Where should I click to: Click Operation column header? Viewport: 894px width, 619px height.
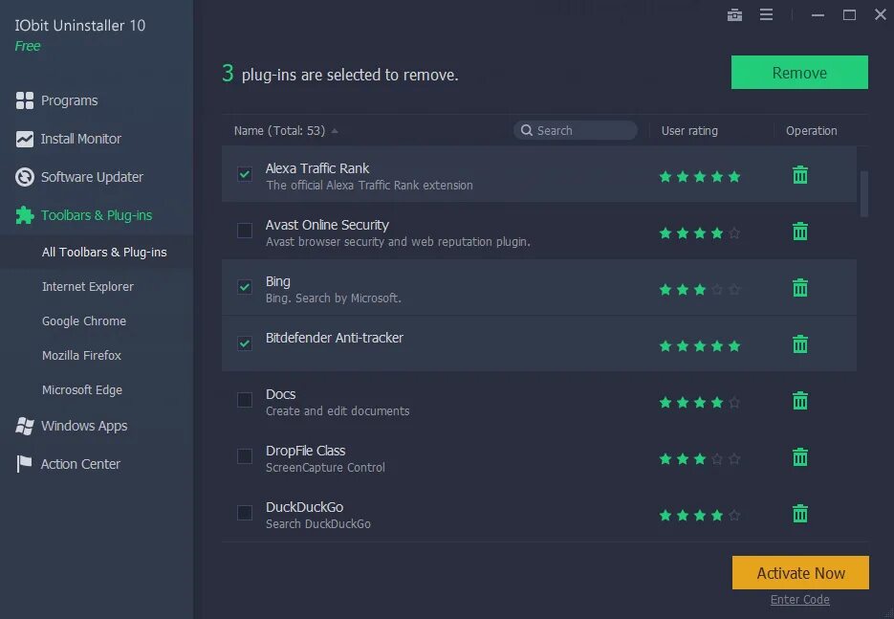tap(812, 131)
